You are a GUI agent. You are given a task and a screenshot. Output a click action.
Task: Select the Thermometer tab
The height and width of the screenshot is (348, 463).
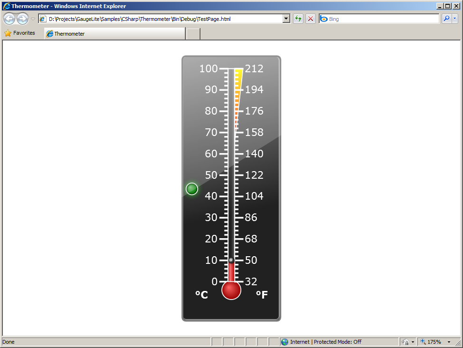coord(114,34)
